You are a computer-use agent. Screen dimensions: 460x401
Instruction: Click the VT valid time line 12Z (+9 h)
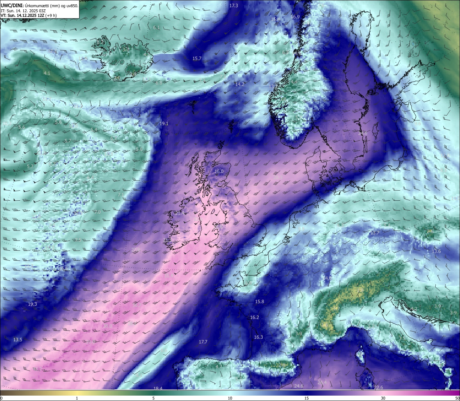pyautogui.click(x=29, y=15)
